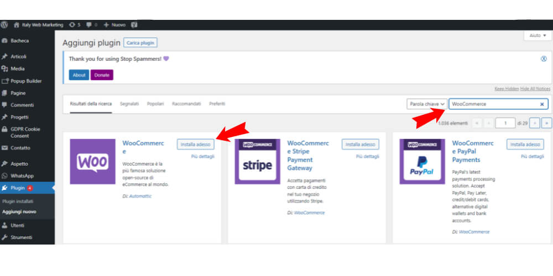Image resolution: width=553 pixels, height=276 pixels.
Task: Select Risultati della ricerca tab
Action: pyautogui.click(x=91, y=104)
